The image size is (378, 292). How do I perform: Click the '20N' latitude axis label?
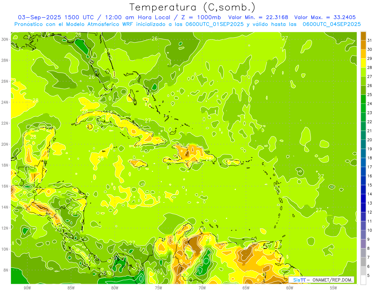5,144
